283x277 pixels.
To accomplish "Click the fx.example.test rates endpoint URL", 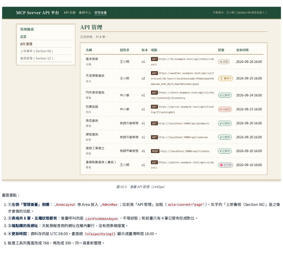I will [183, 62].
